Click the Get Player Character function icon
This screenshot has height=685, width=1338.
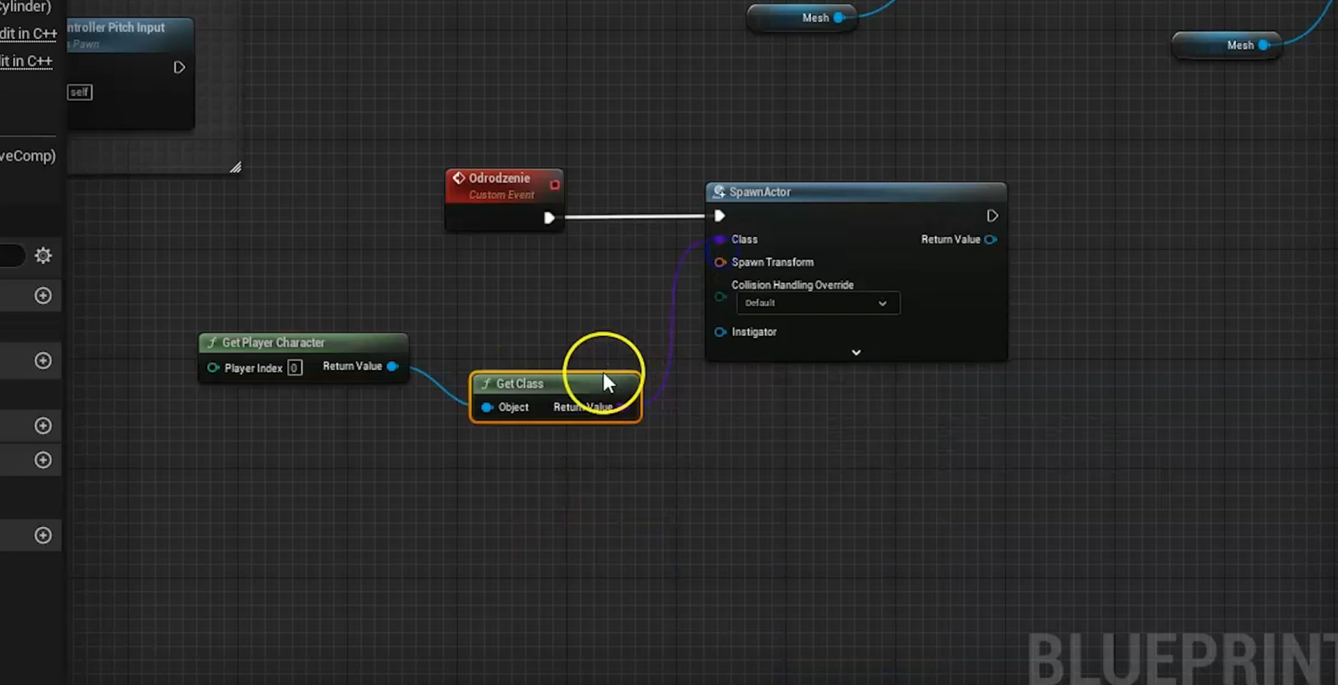(x=212, y=343)
